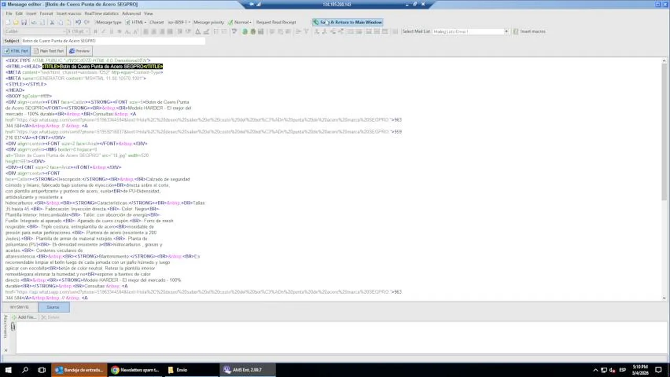
Task: Click the Open folder icon
Action: coord(16,23)
